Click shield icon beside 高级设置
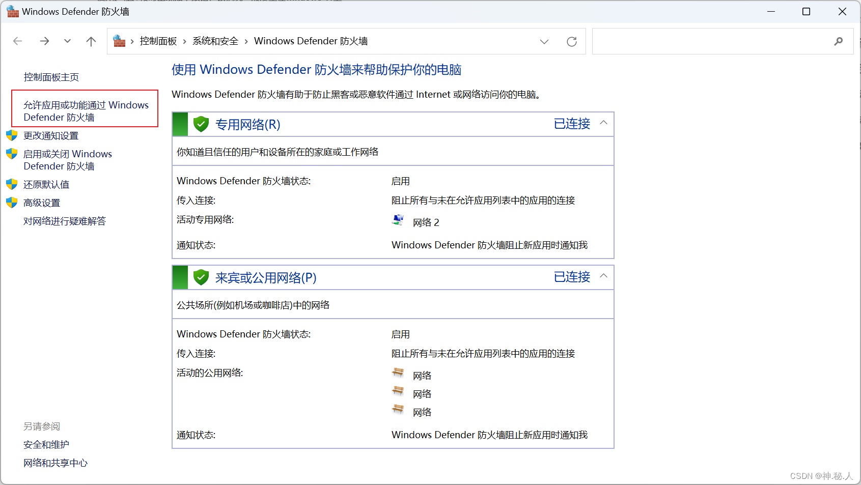Image resolution: width=861 pixels, height=485 pixels. point(12,203)
